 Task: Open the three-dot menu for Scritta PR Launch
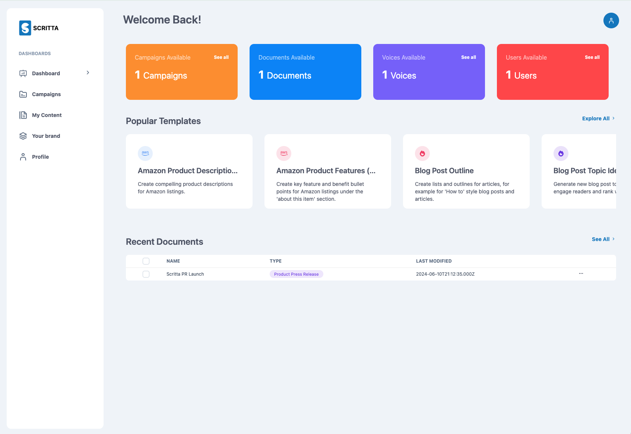(x=581, y=273)
